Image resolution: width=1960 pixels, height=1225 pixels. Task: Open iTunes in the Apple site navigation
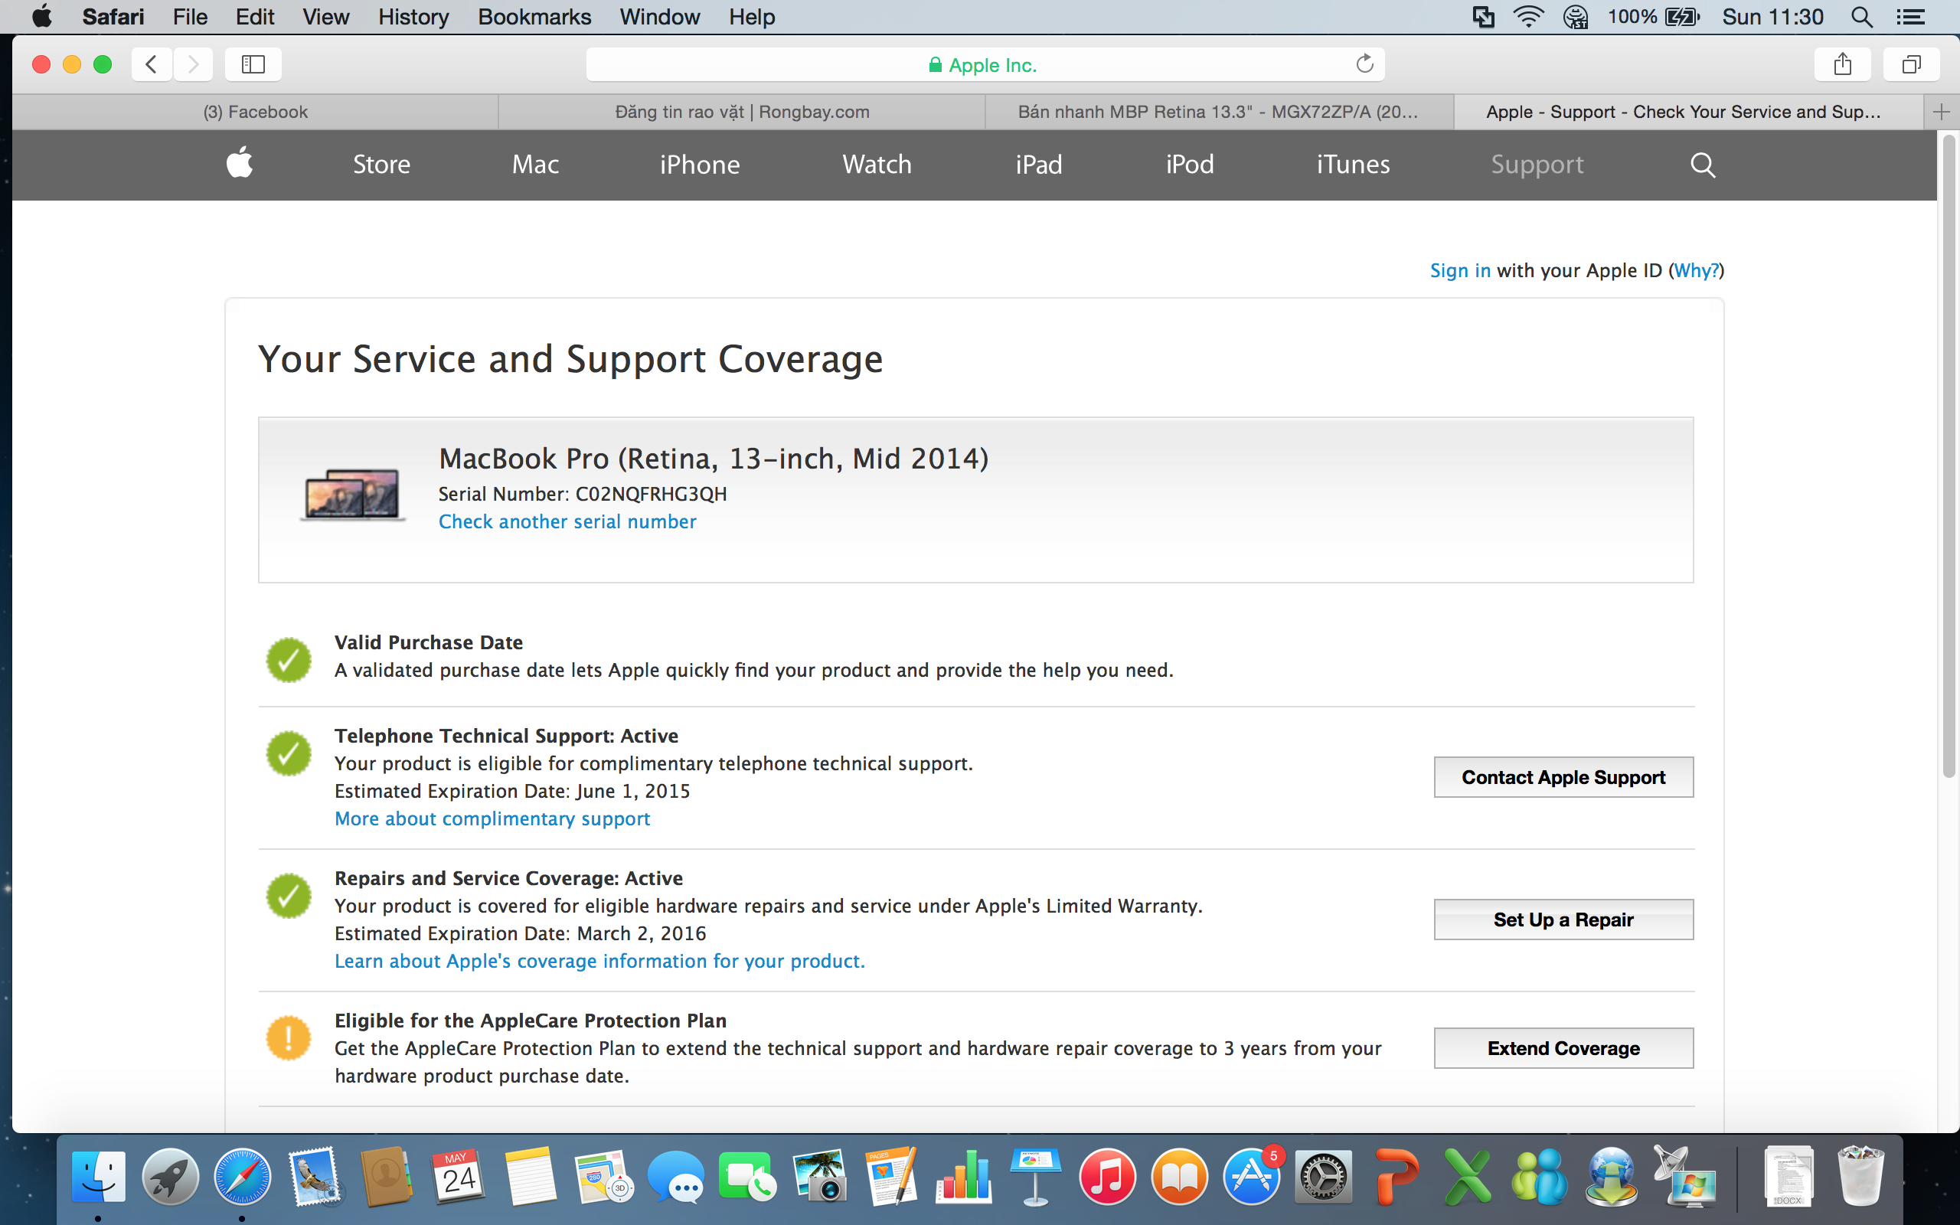[1353, 165]
